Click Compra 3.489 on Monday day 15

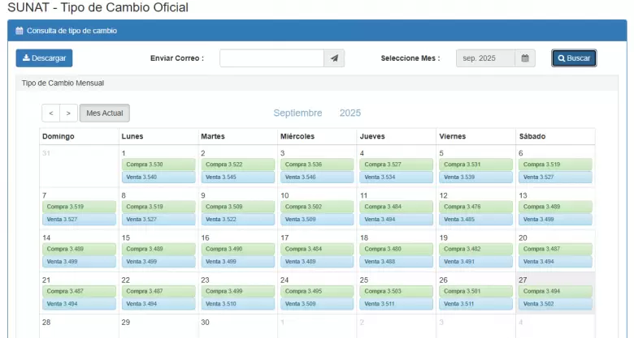(x=158, y=249)
